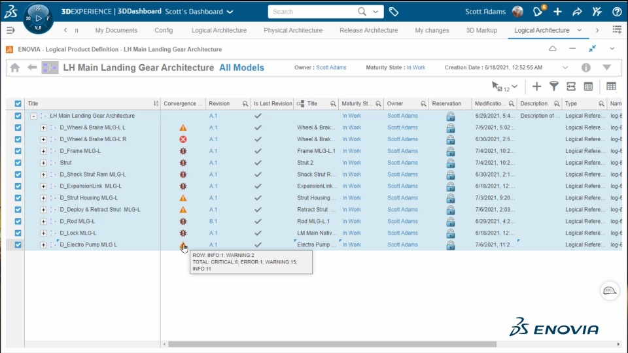Open the 3DEXPERIENCE compass play button
628x353 pixels.
(x=39, y=18)
